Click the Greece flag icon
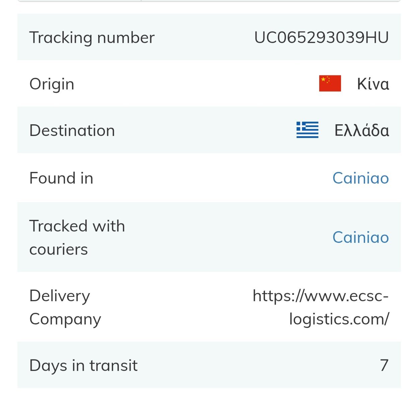Viewport: 418px width, 402px height. [x=307, y=130]
